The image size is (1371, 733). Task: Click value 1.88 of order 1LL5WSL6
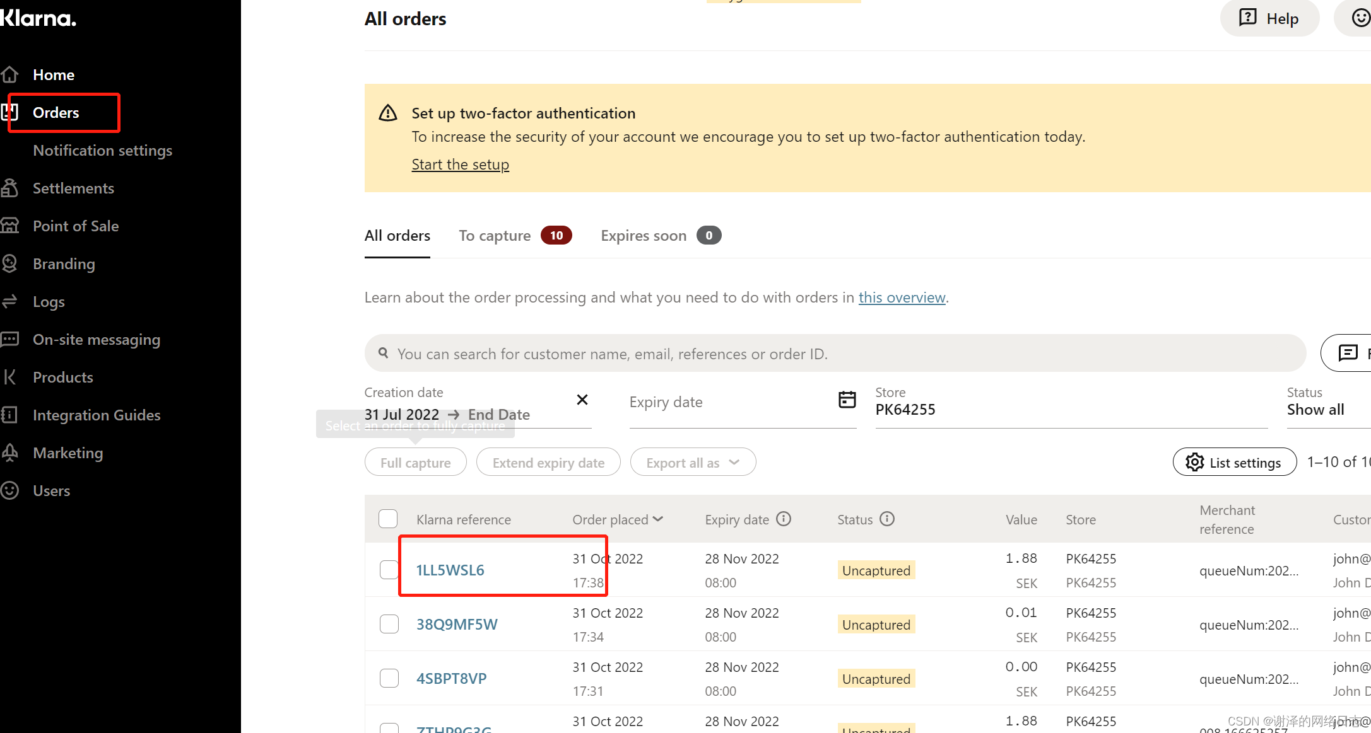pyautogui.click(x=1021, y=558)
